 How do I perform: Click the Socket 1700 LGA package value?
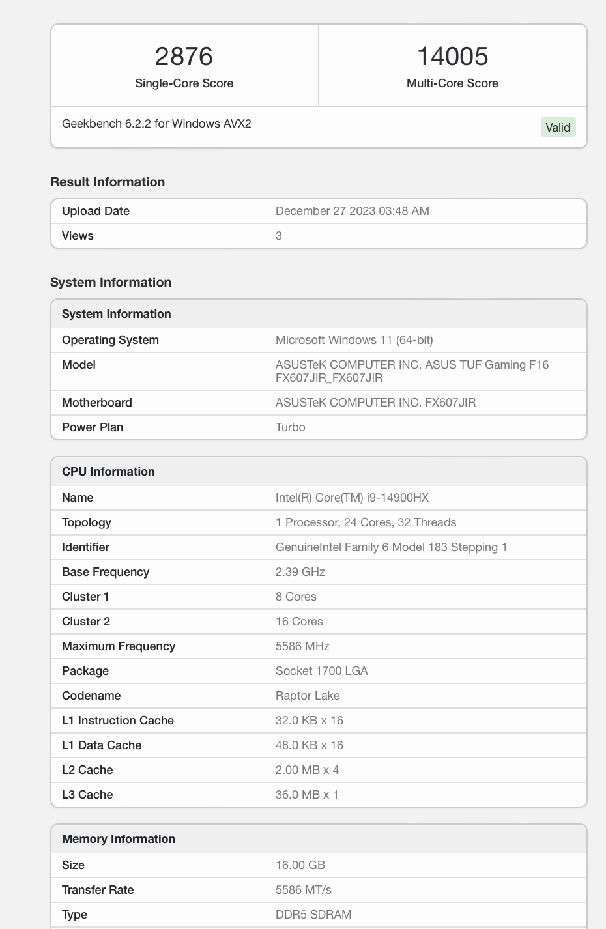tap(321, 671)
